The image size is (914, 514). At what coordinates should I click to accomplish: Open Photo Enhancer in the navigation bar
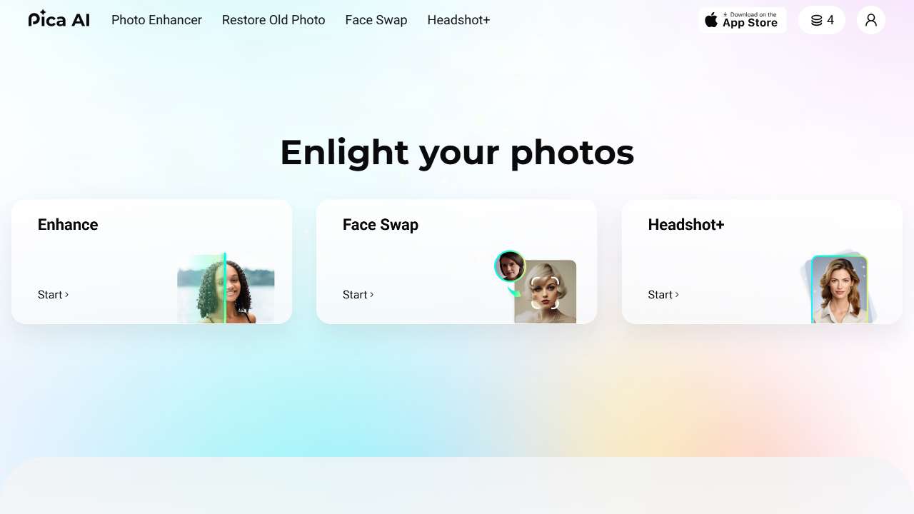click(x=156, y=20)
